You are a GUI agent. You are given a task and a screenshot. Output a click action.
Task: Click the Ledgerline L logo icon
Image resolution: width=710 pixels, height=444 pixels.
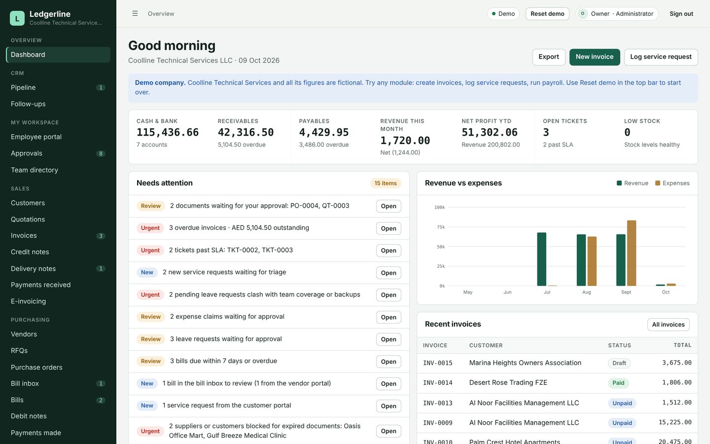tap(17, 18)
